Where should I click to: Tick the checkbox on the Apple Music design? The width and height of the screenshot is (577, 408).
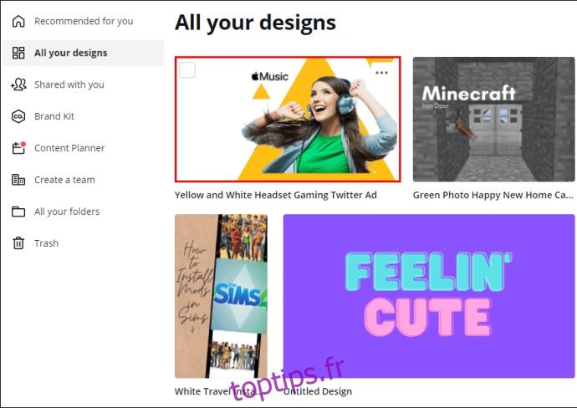(187, 70)
